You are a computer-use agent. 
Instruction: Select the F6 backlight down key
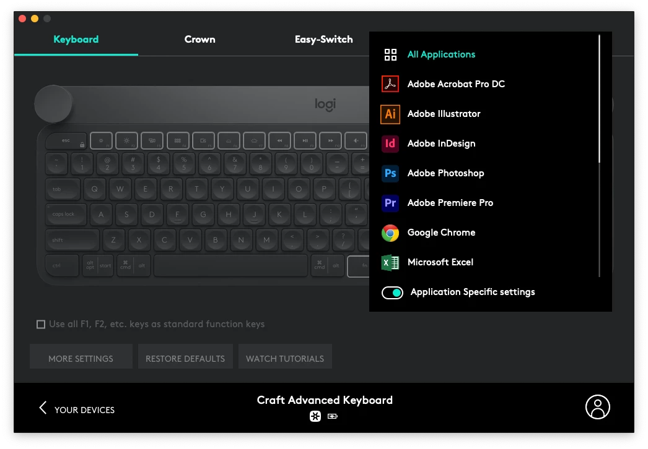coord(229,141)
